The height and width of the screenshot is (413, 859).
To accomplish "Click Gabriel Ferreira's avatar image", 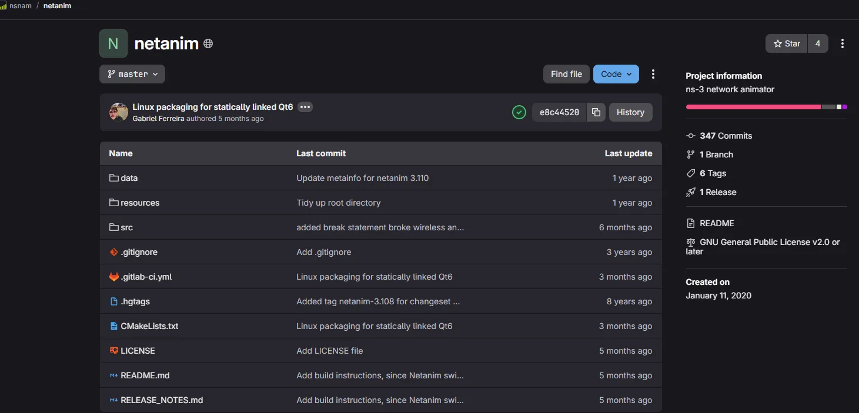I will pos(119,112).
